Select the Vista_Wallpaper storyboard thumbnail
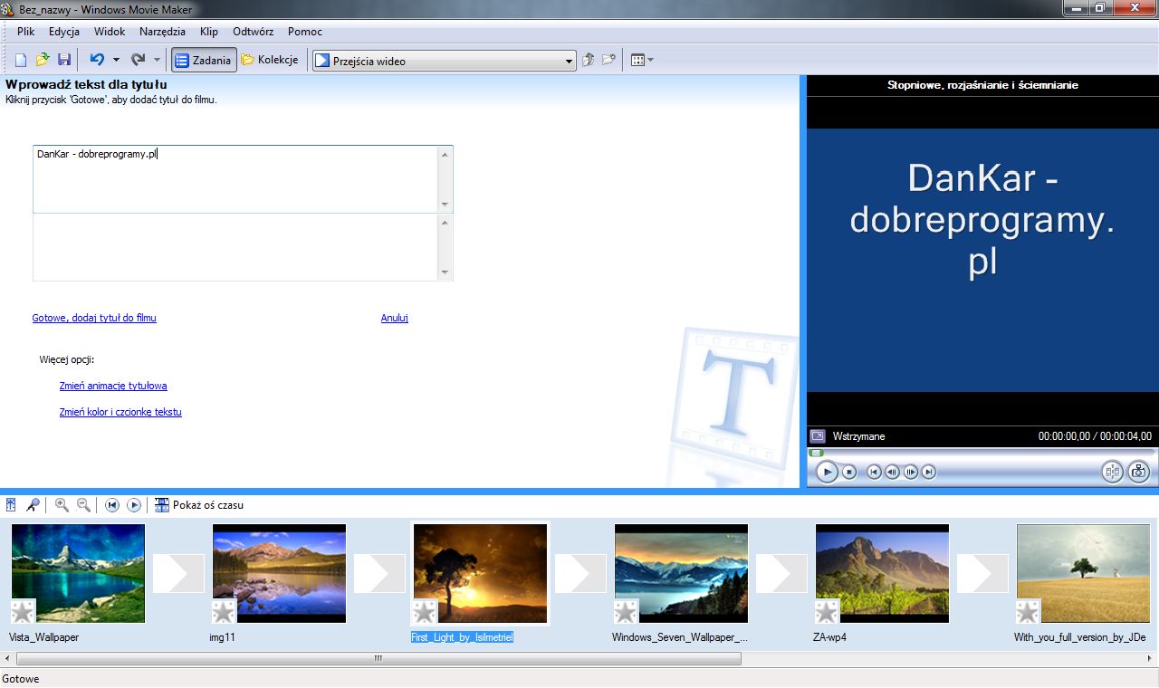Screen dimensions: 1159x688 point(78,574)
